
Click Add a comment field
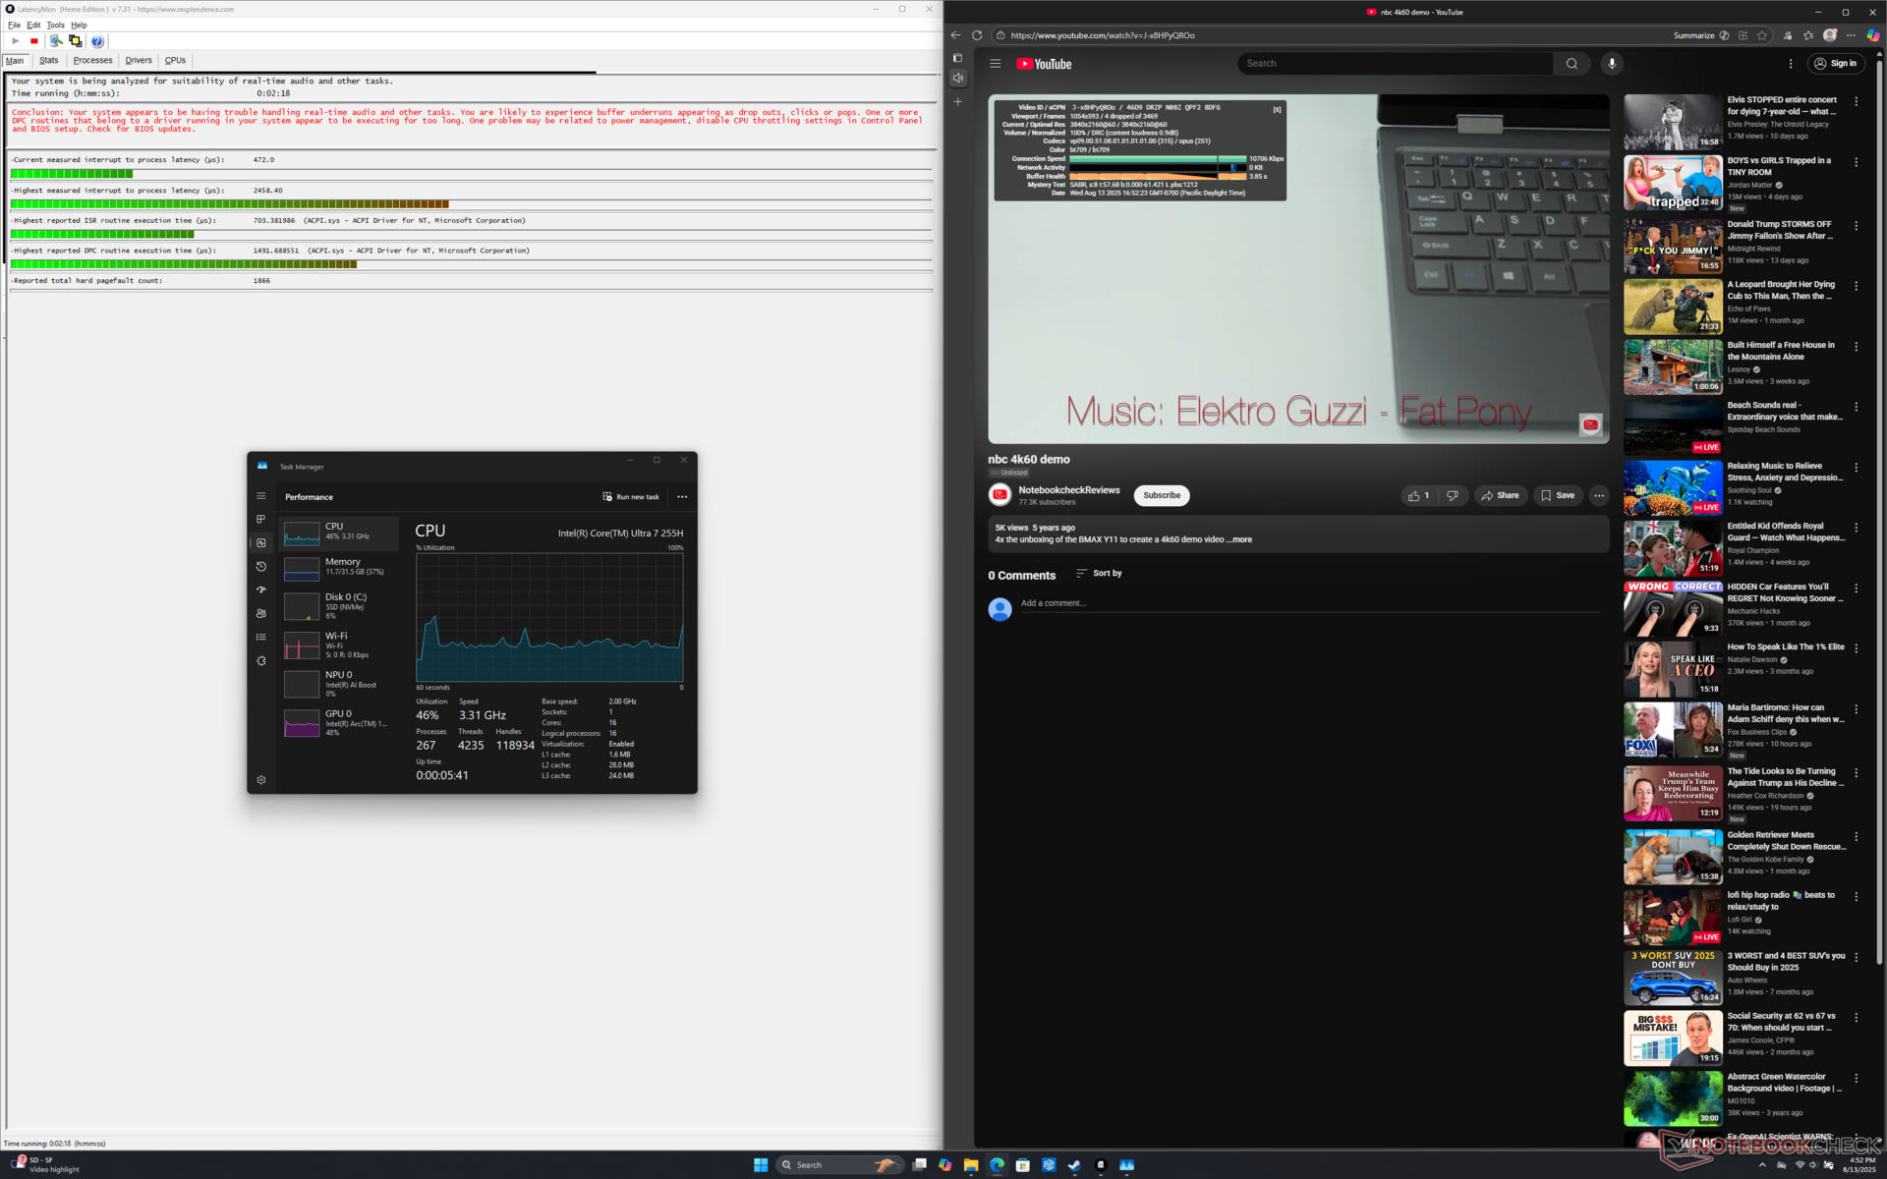[1312, 605]
